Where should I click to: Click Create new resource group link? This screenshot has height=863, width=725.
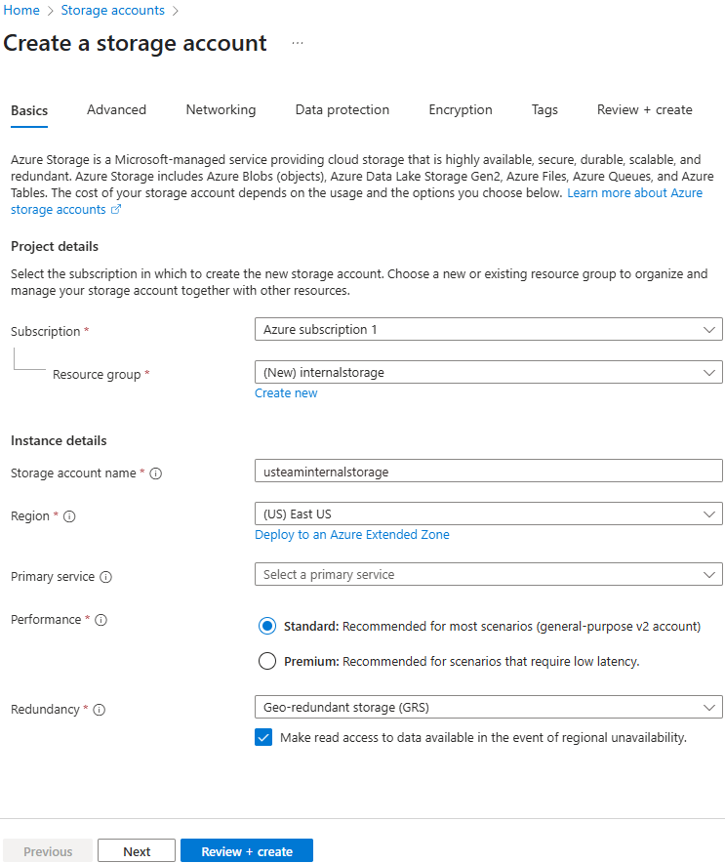286,393
